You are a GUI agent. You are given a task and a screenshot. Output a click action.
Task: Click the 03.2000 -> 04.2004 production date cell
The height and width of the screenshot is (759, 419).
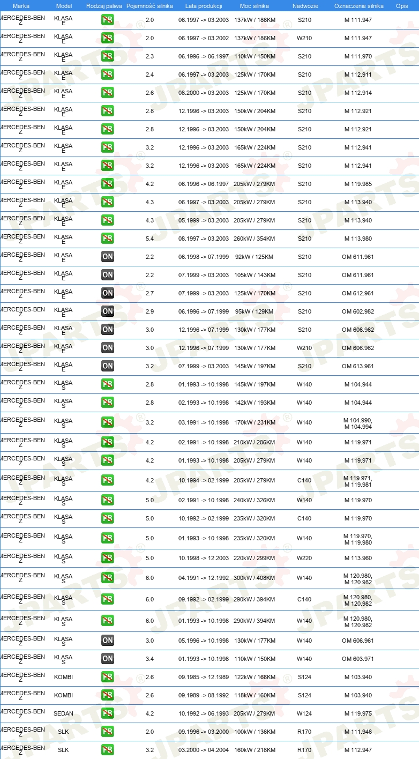204,750
